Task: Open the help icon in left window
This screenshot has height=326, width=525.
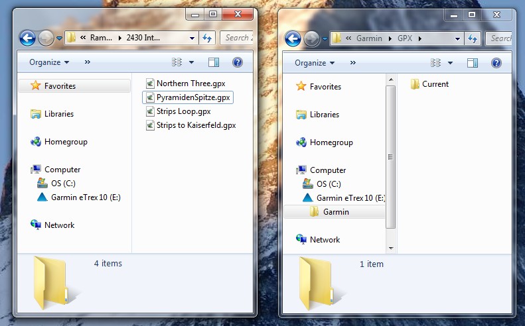Action: pos(237,62)
